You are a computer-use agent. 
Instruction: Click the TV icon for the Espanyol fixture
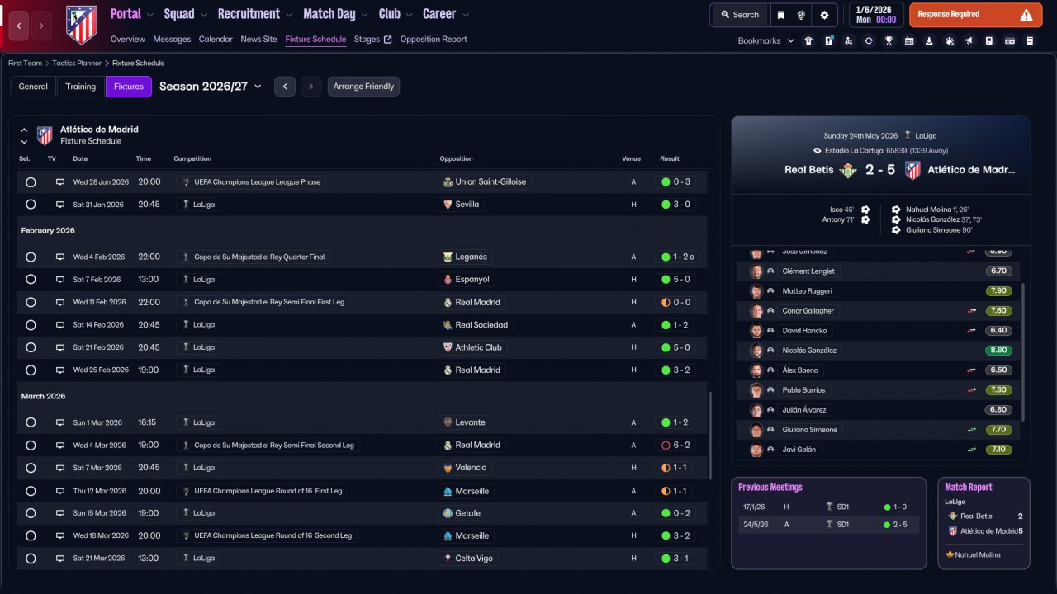pyautogui.click(x=60, y=280)
